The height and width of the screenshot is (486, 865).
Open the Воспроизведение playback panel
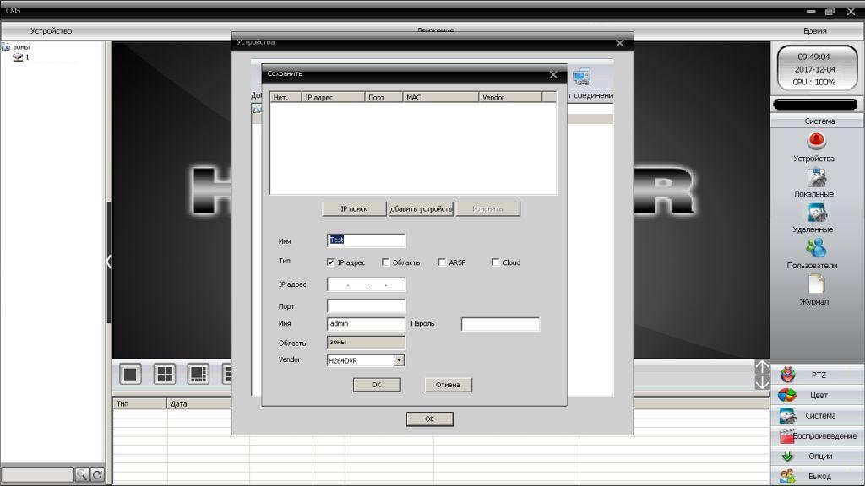tap(818, 435)
